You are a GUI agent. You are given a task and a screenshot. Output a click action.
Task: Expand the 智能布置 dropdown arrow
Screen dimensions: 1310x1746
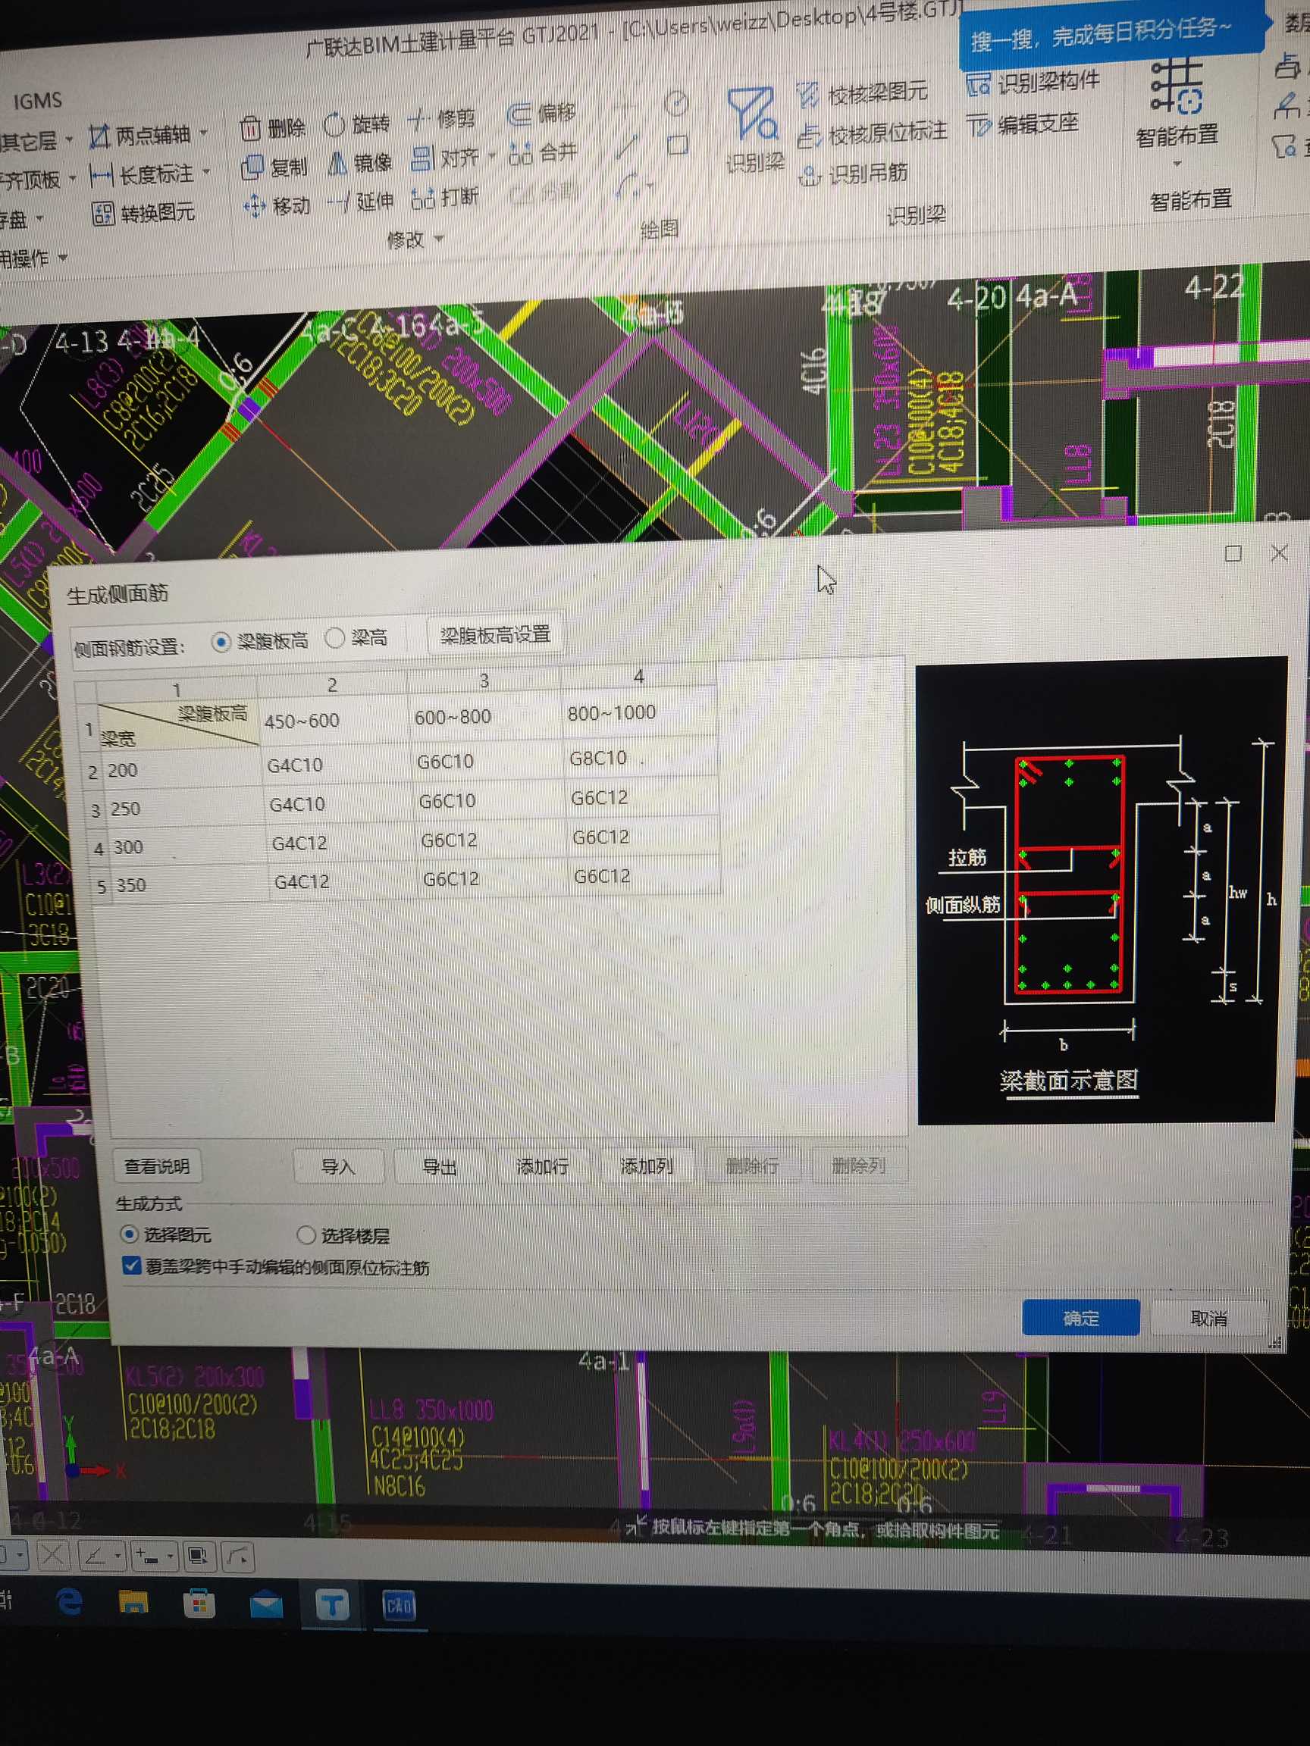click(x=1177, y=164)
